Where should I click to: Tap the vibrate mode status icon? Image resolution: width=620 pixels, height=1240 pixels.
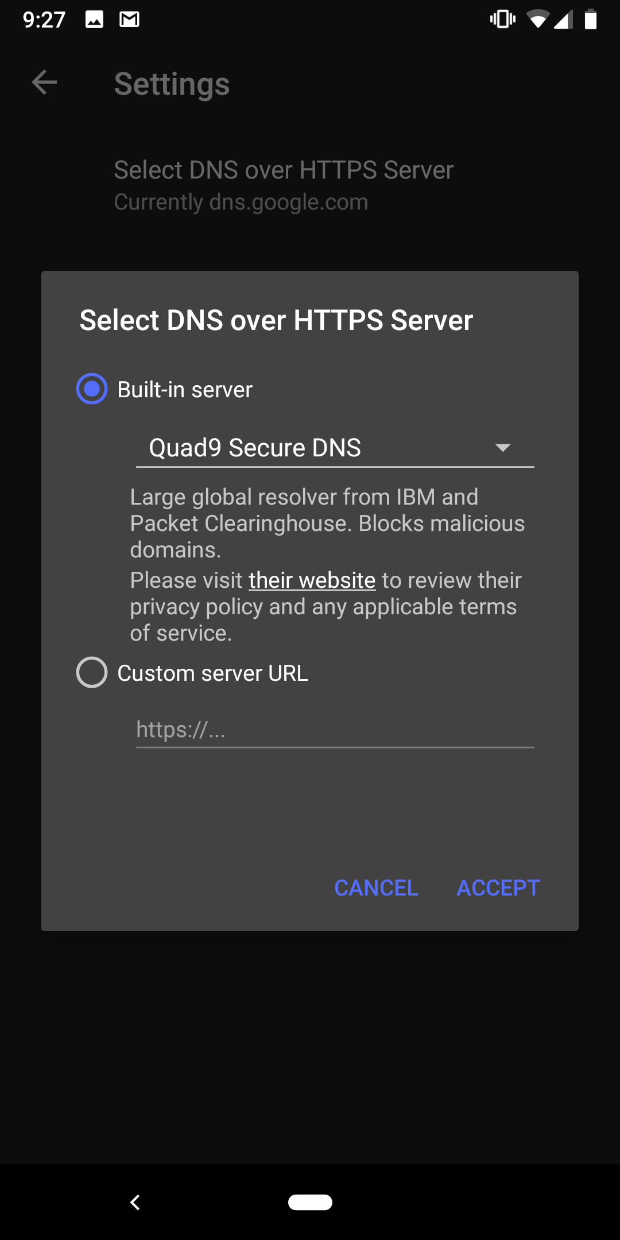501,19
